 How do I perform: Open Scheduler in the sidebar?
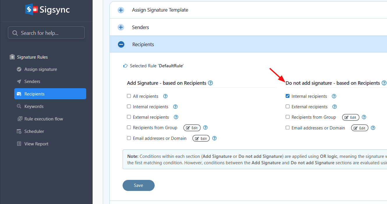[34, 131]
